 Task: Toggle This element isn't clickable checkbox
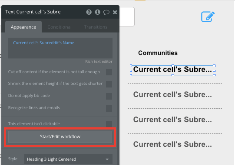(x=109, y=124)
